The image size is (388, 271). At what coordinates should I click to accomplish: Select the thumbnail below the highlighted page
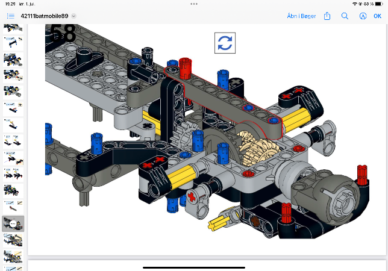click(x=13, y=240)
